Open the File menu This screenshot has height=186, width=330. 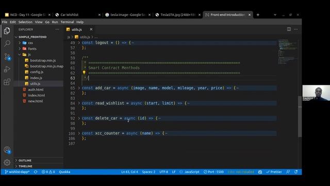pos(5,22)
